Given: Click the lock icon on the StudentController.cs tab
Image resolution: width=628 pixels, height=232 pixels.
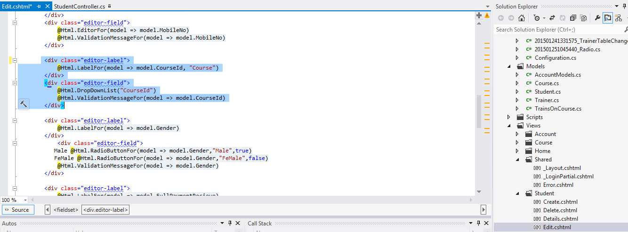Looking at the screenshot, I should click(110, 6).
